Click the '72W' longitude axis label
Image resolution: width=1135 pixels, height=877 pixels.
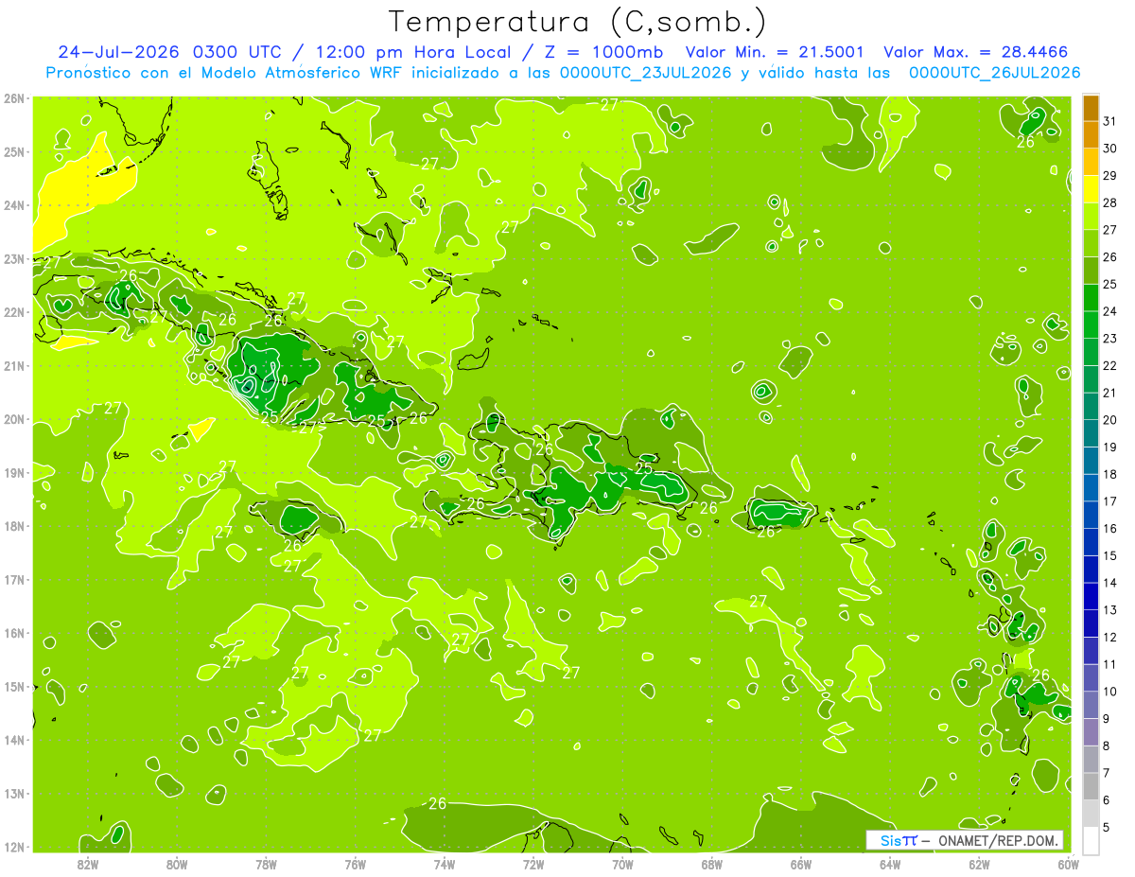(533, 864)
